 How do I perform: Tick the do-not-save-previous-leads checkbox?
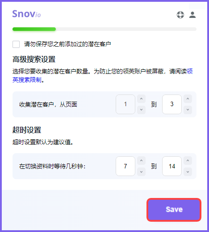pyautogui.click(x=16, y=44)
